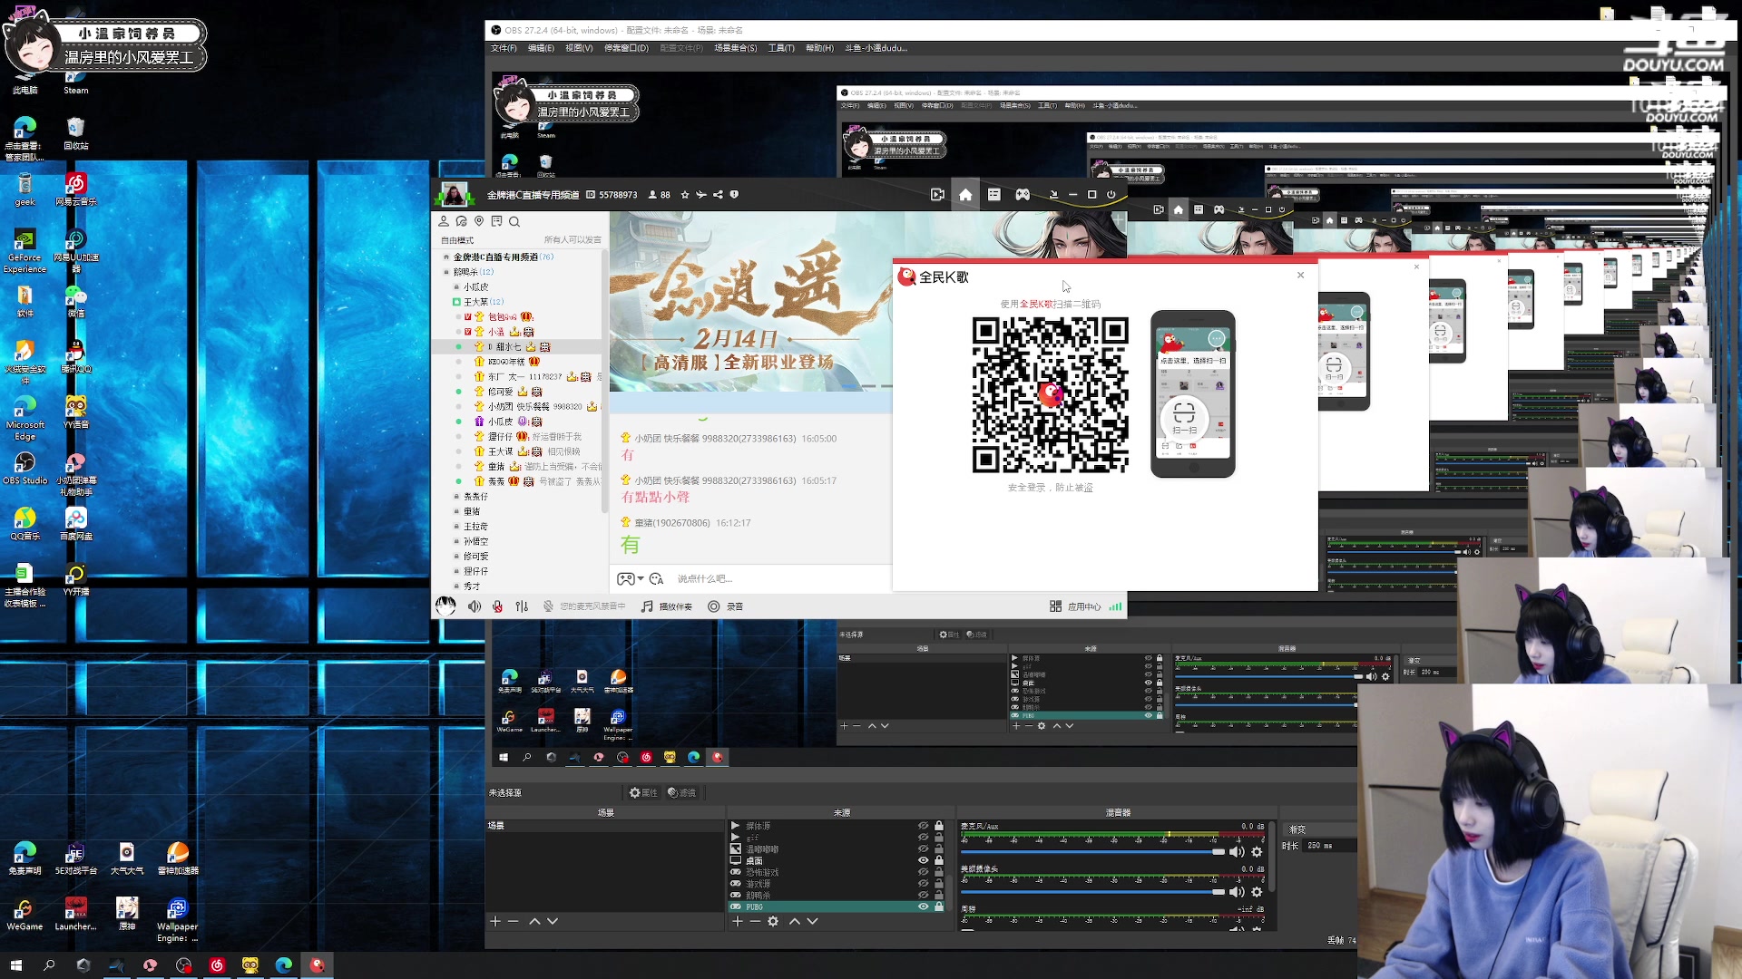The height and width of the screenshot is (979, 1742).
Task: Toggle visibility of gif source
Action: click(924, 838)
